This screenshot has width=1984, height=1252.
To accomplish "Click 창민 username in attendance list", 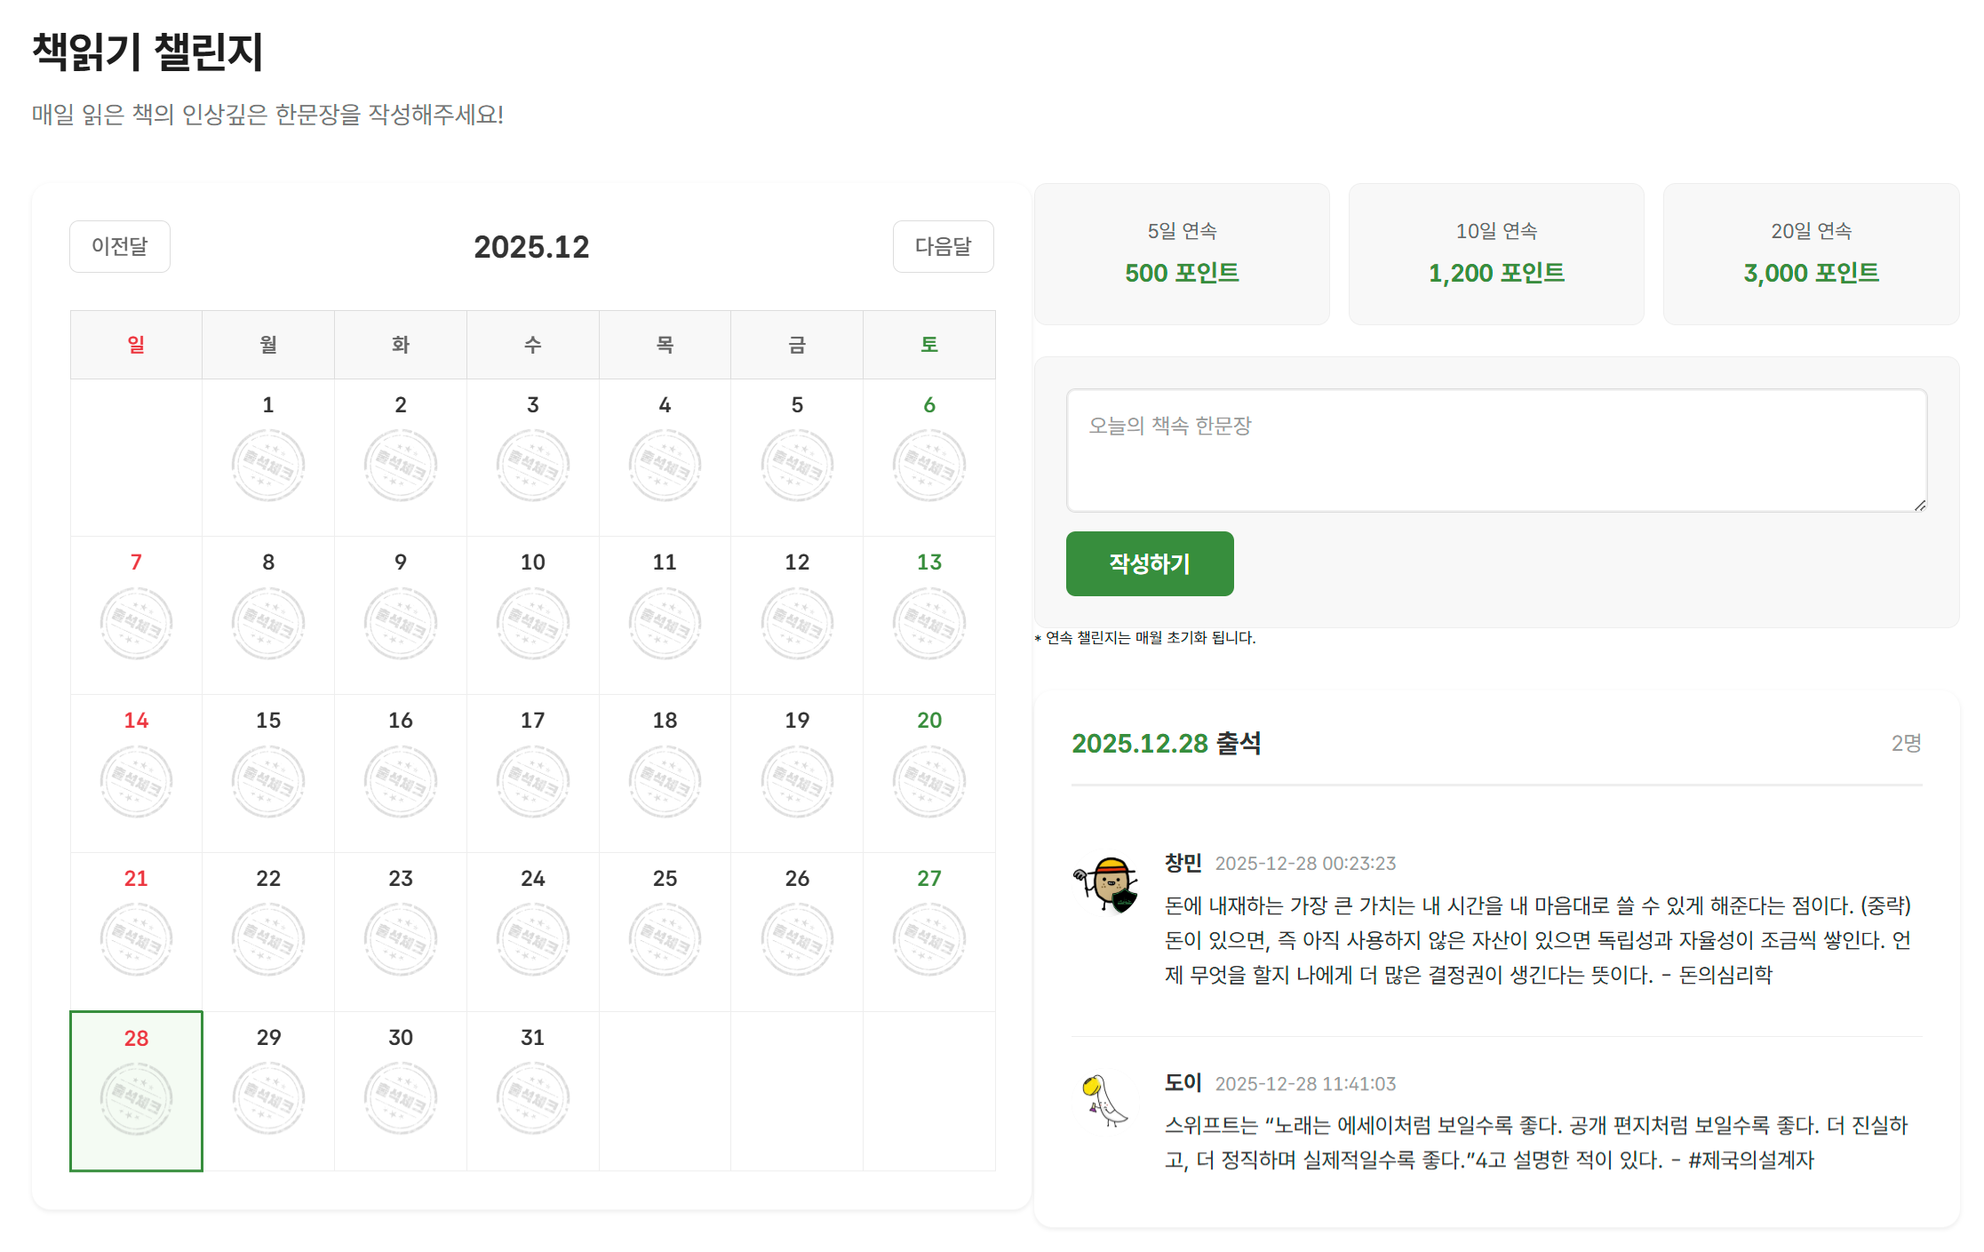I will pyautogui.click(x=1183, y=863).
